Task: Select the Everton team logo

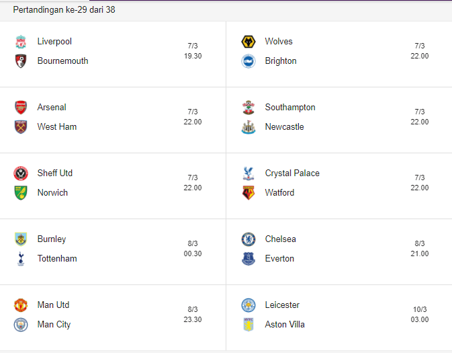Action: [248, 259]
